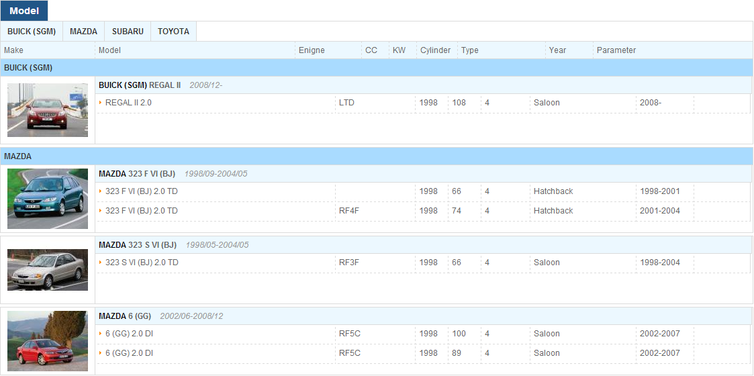Click RF5C engine in 89 KW row
754x376 pixels.
[x=350, y=353]
